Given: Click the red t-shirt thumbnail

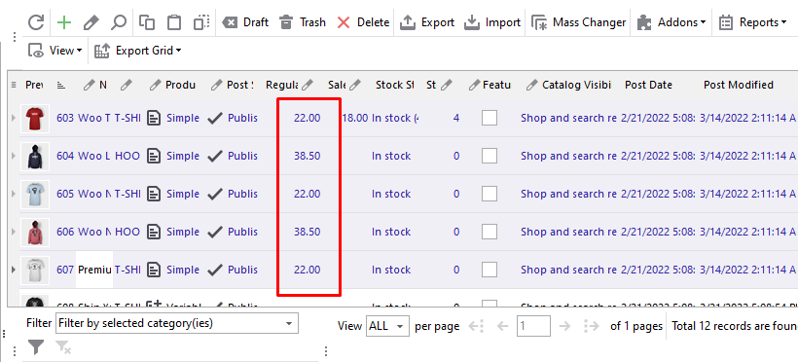Looking at the screenshot, I should (x=35, y=118).
